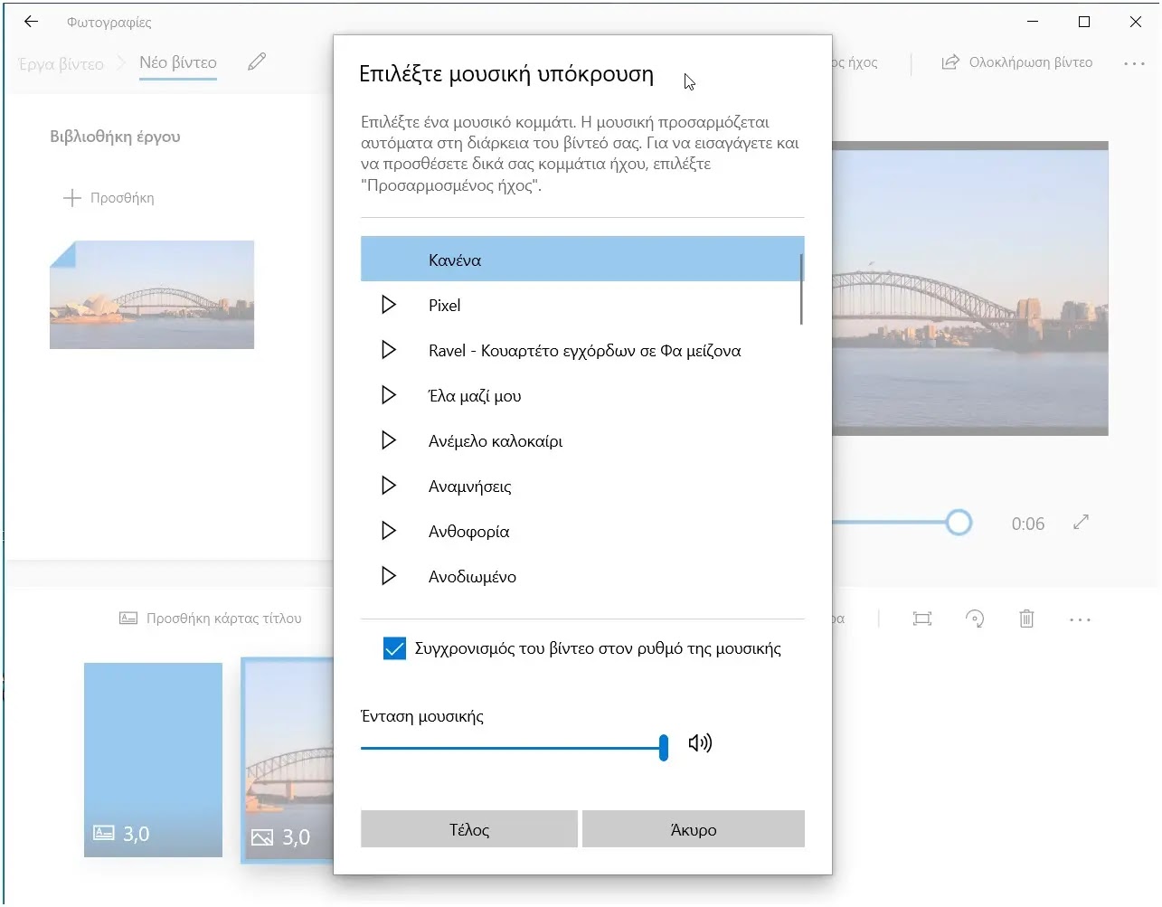The image size is (1162, 907).
Task: Open storyboard more options ellipsis
Action: pyautogui.click(x=1080, y=619)
